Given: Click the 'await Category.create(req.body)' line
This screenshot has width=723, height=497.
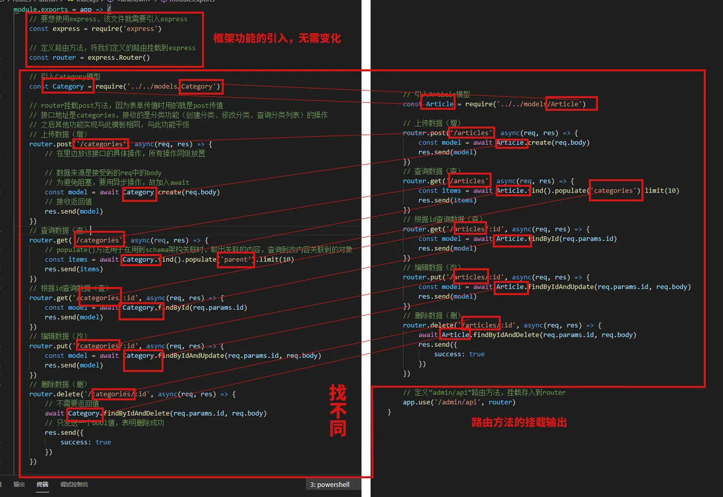Looking at the screenshot, I should click(x=132, y=192).
